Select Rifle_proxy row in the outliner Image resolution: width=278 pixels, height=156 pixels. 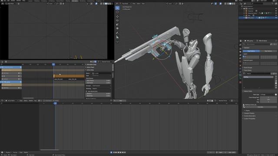pos(258,18)
